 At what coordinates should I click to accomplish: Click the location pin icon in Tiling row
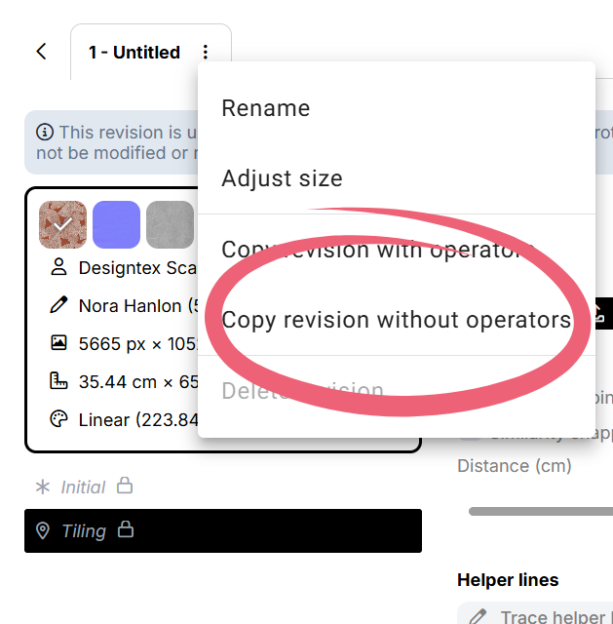pos(42,530)
